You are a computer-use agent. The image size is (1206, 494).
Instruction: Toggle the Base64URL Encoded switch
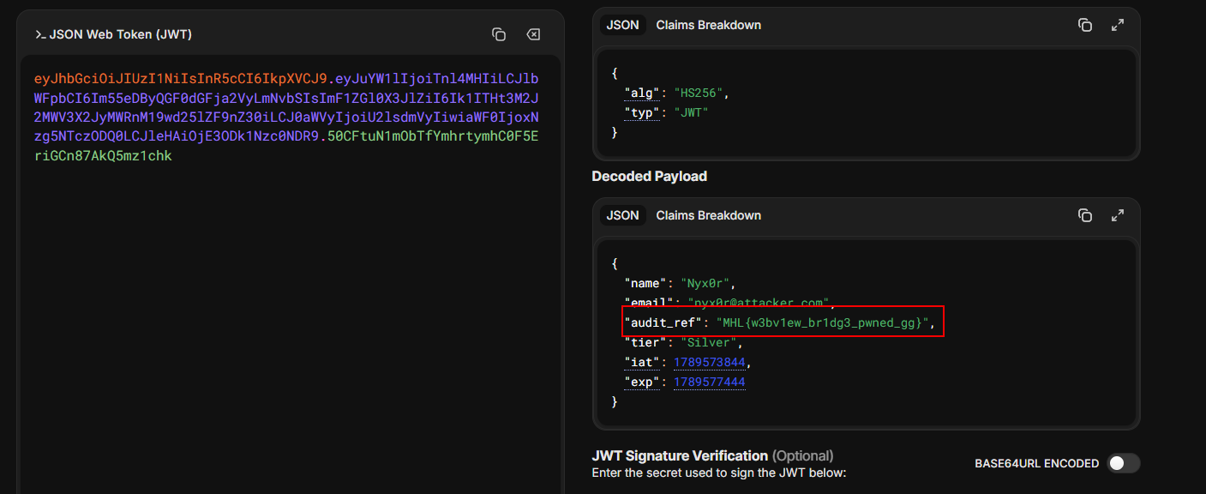(1123, 463)
